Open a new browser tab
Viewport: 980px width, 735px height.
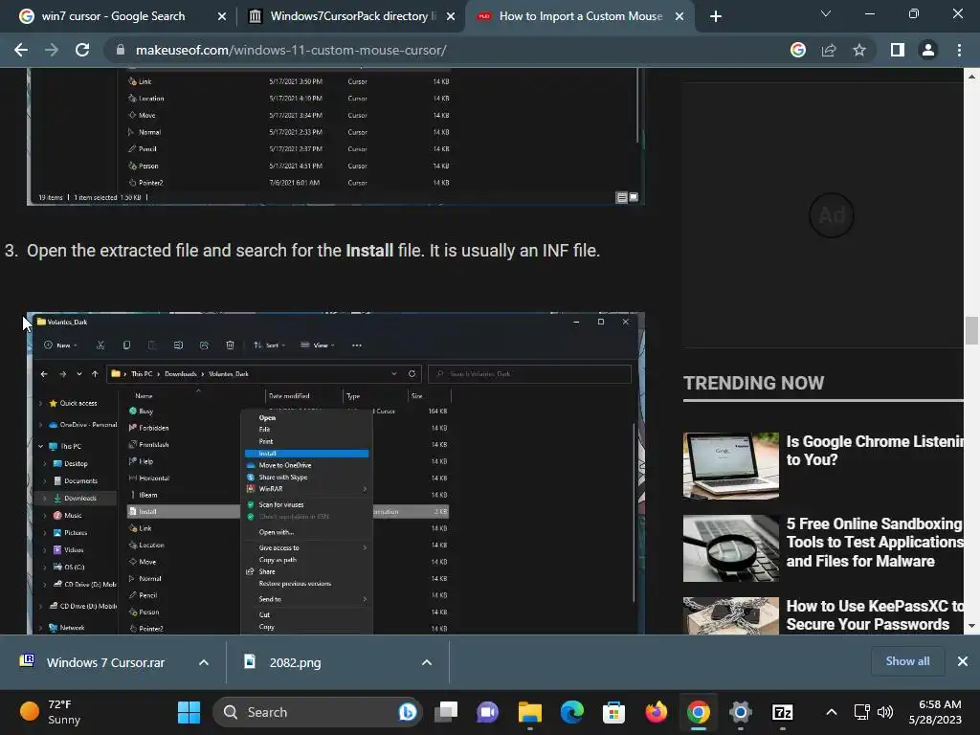coord(716,16)
